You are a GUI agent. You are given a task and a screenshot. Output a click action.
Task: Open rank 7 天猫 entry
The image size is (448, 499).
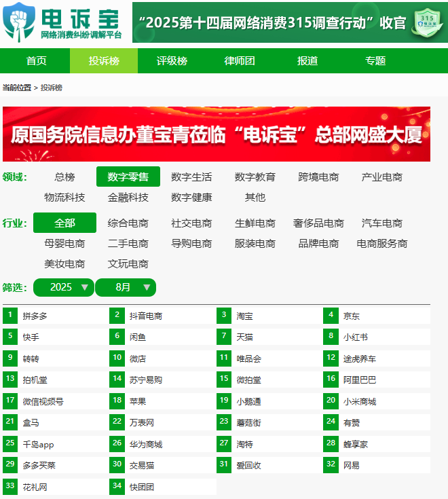(269, 337)
